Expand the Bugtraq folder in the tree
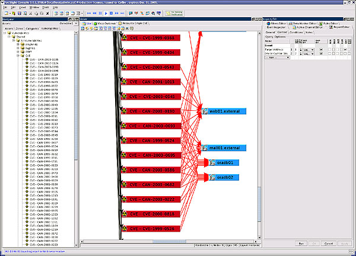 pyautogui.click(x=18, y=47)
